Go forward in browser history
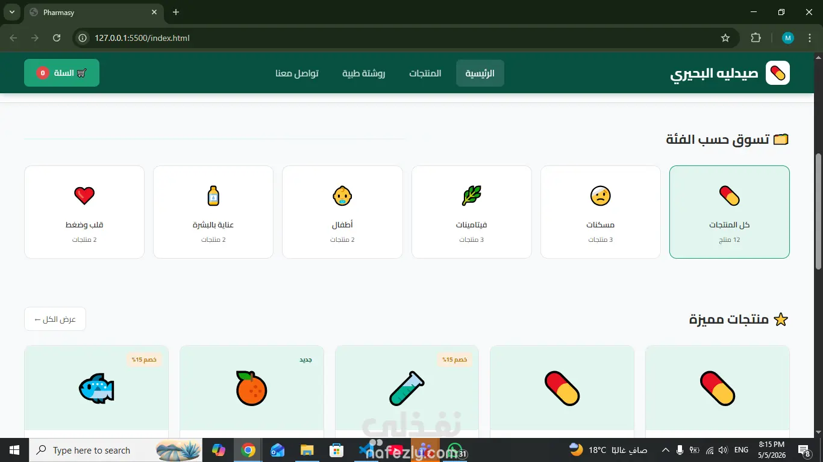The image size is (823, 462). click(35, 38)
